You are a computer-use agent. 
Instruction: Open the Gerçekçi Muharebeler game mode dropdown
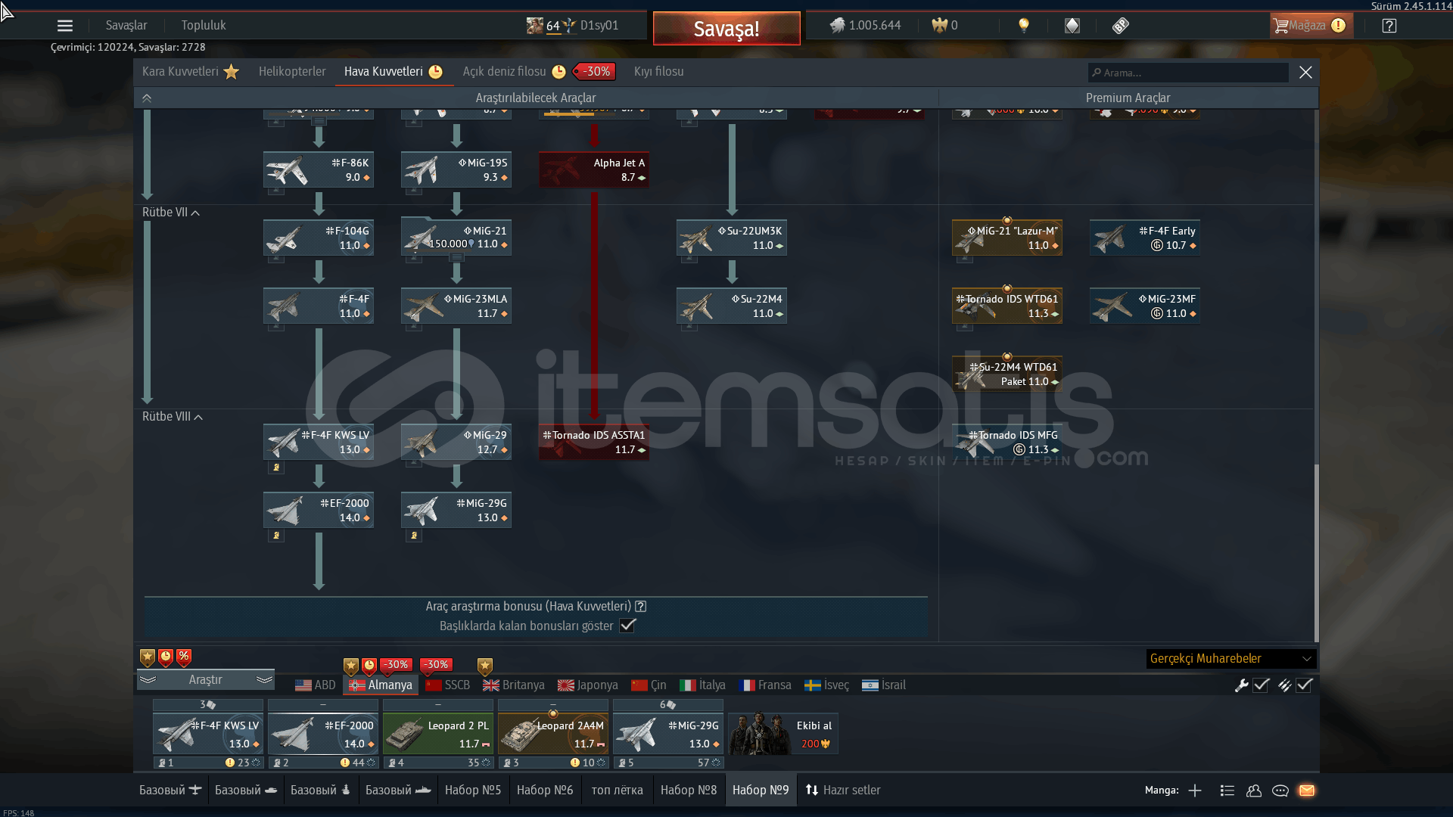1231,659
